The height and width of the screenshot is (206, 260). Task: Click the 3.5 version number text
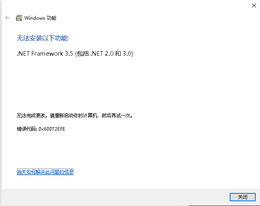[69, 54]
